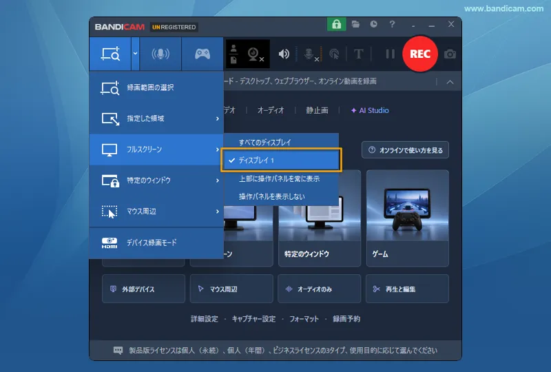551x372 pixels.
Task: Choose 録画範囲の選択 menu item
Action: click(156, 87)
